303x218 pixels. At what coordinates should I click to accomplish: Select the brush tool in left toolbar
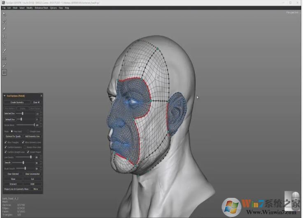[x=4, y=50]
